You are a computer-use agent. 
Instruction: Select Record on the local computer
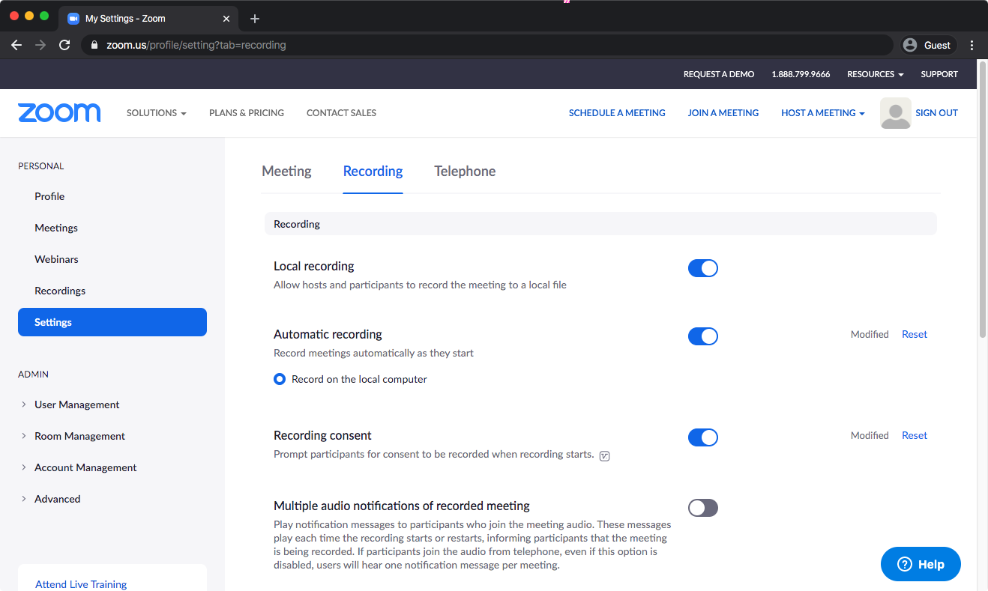pyautogui.click(x=280, y=379)
